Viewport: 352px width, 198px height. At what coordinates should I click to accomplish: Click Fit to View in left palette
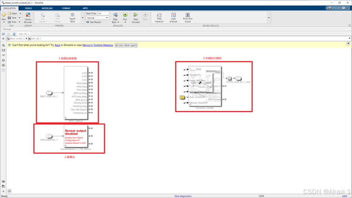(3, 50)
